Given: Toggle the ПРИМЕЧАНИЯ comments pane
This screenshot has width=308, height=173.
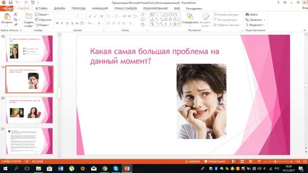Looking at the screenshot, I should coord(215,161).
